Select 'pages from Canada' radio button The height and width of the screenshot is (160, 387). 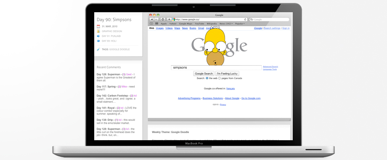(220, 78)
